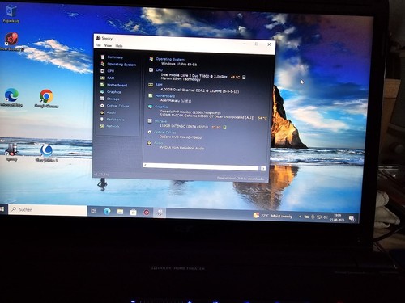The width and height of the screenshot is (405, 303).
Task: Open Optical Drives in the sidebar
Action: [117, 106]
